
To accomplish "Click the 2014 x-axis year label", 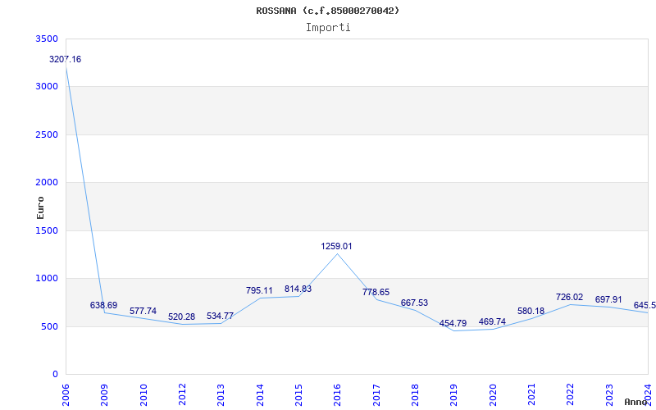I will [260, 395].
